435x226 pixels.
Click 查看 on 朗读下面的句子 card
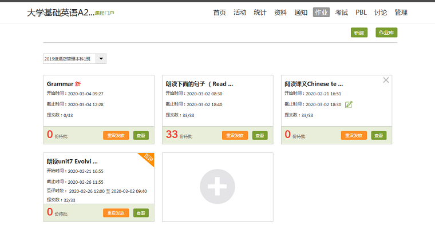coord(260,136)
